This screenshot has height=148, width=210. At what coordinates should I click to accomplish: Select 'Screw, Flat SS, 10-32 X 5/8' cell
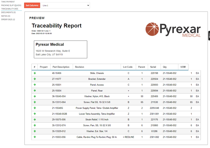pos(97,102)
